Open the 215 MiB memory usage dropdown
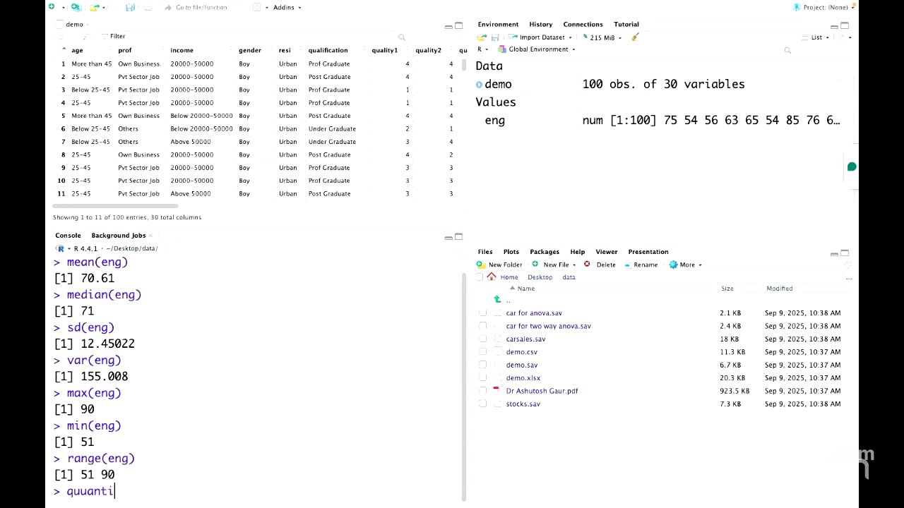904x508 pixels. (601, 37)
